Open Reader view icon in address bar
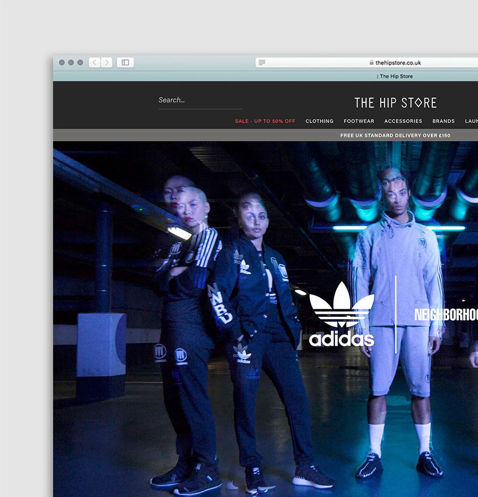This screenshot has width=478, height=497. click(262, 63)
